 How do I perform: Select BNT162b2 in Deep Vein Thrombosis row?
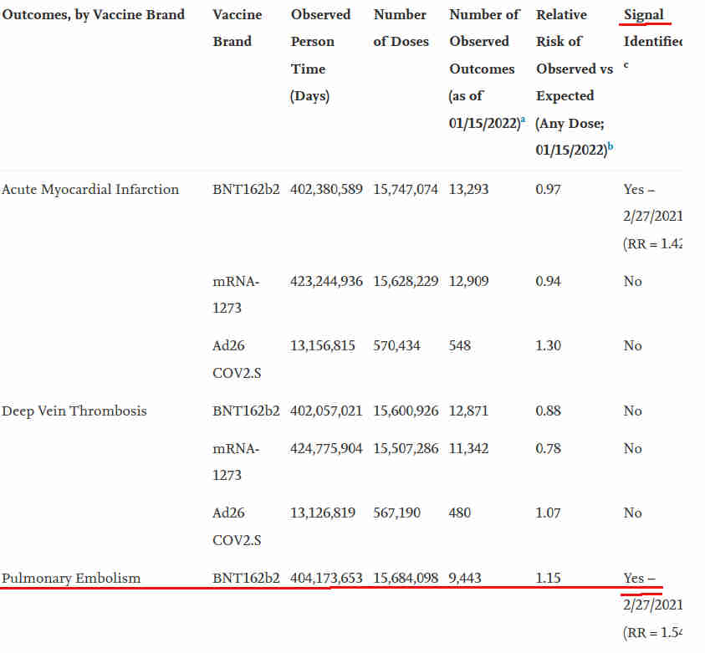coord(246,411)
